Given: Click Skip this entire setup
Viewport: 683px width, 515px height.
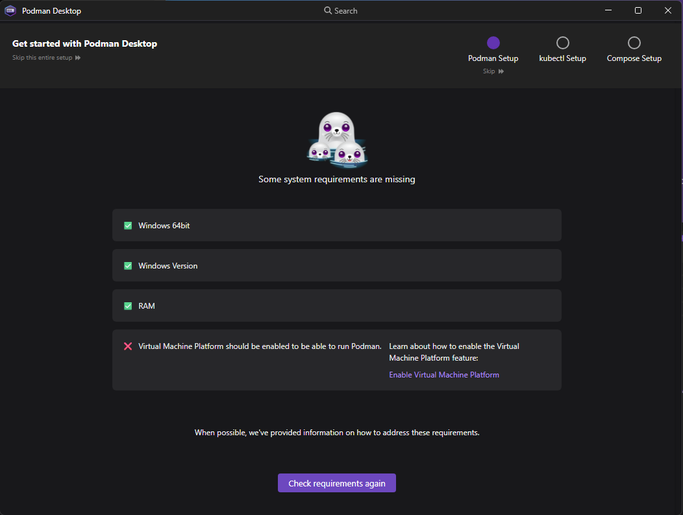Looking at the screenshot, I should (41, 57).
